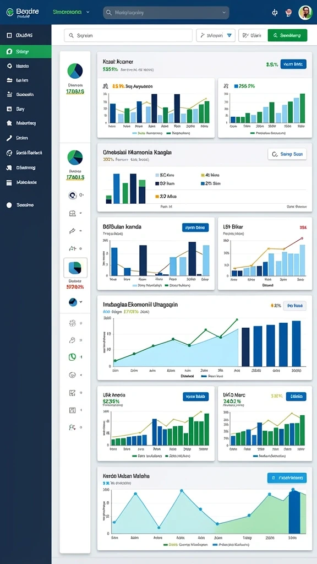The image size is (317, 564).
Task: Click the green search button at top right
Action: pyautogui.click(x=287, y=35)
